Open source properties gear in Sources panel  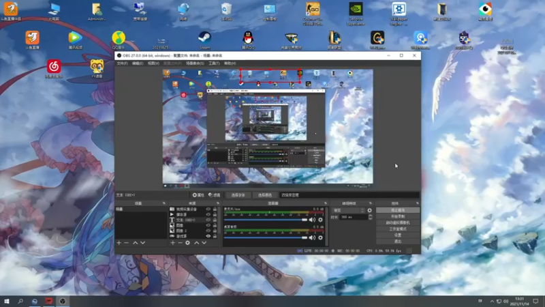pyautogui.click(x=188, y=243)
